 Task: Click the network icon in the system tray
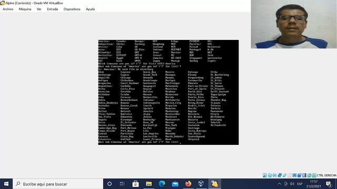[285, 184]
